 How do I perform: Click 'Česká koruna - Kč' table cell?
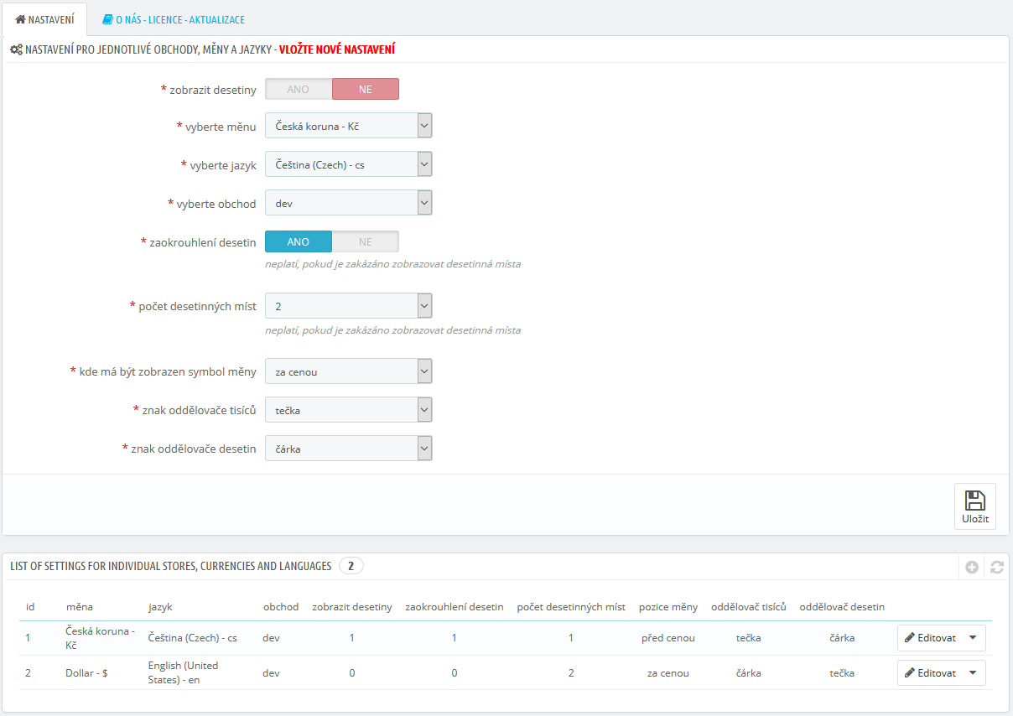point(100,638)
